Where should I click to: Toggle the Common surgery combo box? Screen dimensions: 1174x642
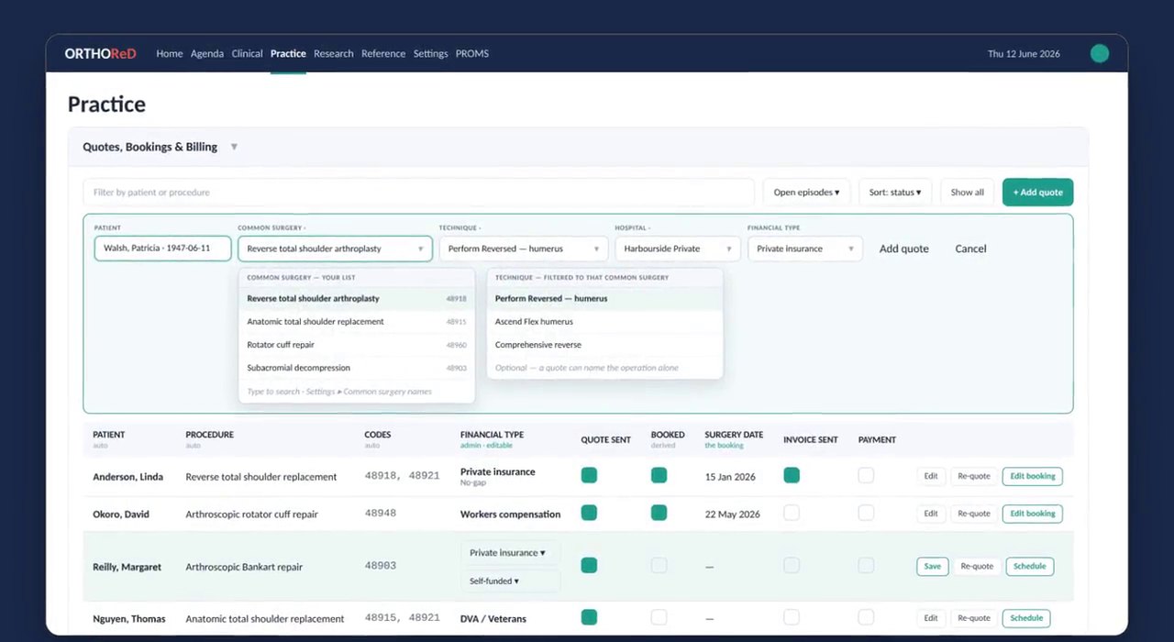(x=335, y=249)
